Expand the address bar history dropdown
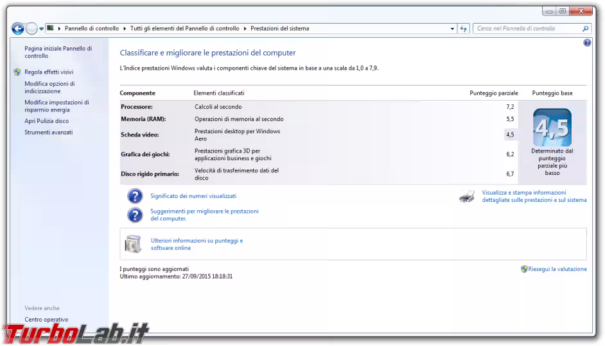The image size is (605, 346). [x=452, y=29]
